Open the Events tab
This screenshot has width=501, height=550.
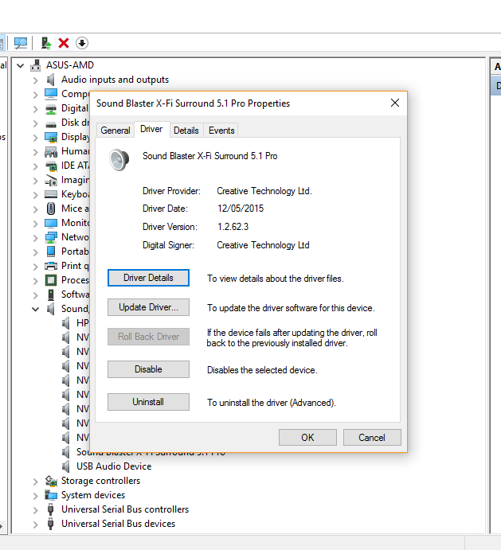pos(221,131)
